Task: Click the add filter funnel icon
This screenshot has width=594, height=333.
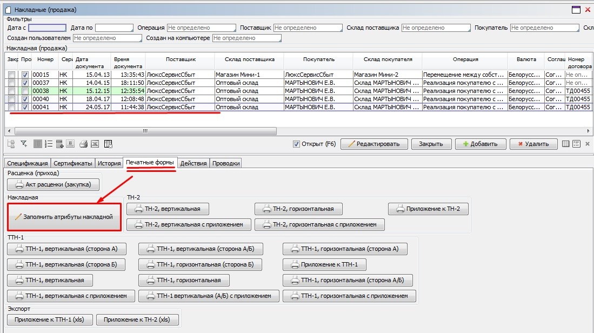Action: (x=24, y=144)
